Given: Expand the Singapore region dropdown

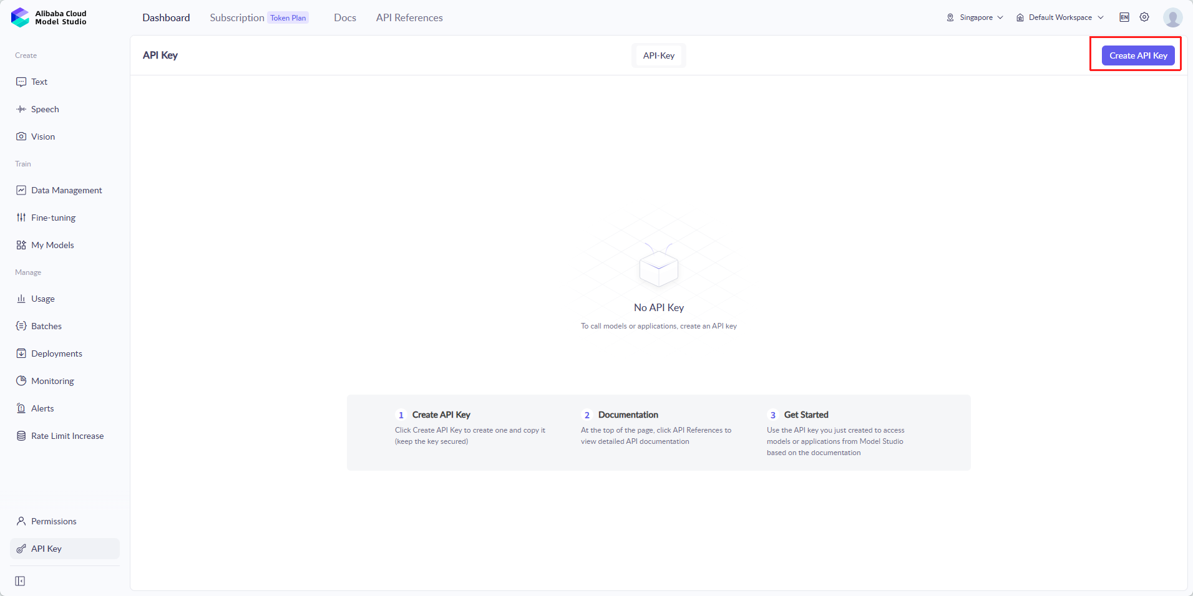Looking at the screenshot, I should click(x=975, y=17).
